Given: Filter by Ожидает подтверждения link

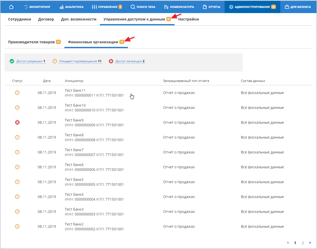Looking at the screenshot, I should pos(78,61).
